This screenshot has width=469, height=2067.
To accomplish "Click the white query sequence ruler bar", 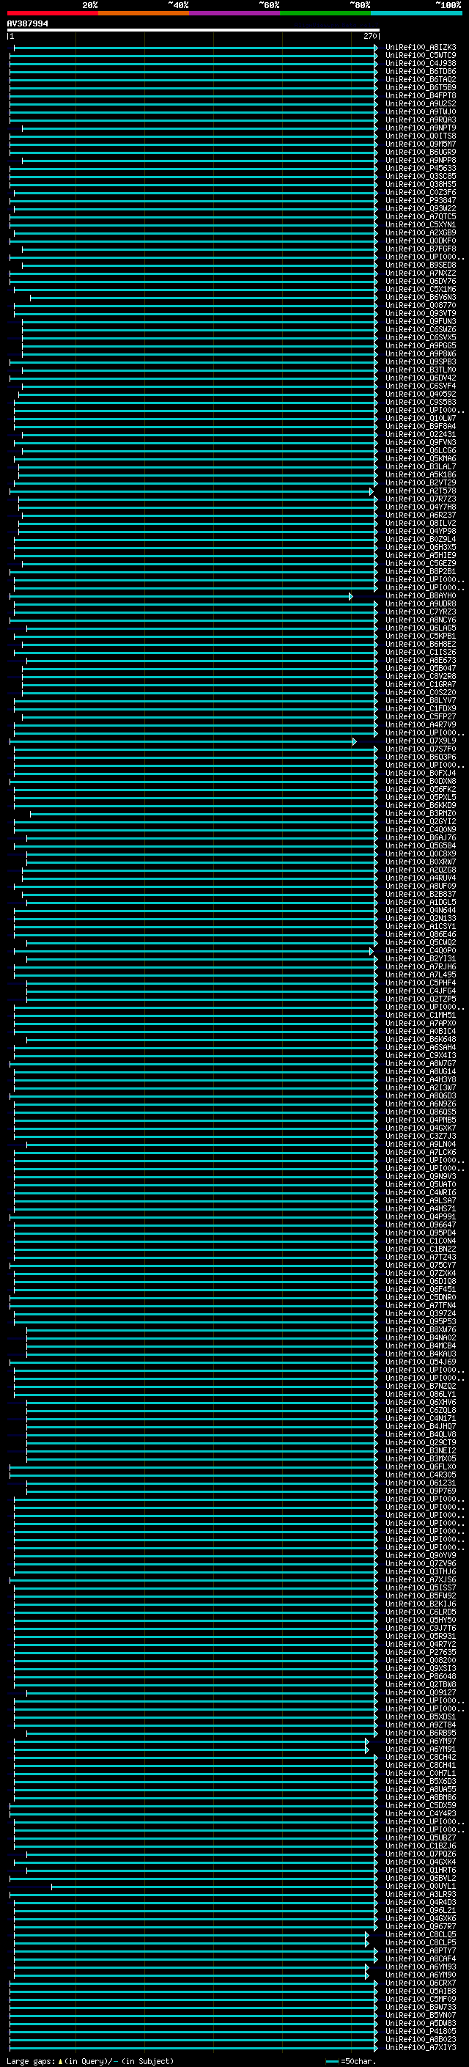I will click(x=193, y=29).
